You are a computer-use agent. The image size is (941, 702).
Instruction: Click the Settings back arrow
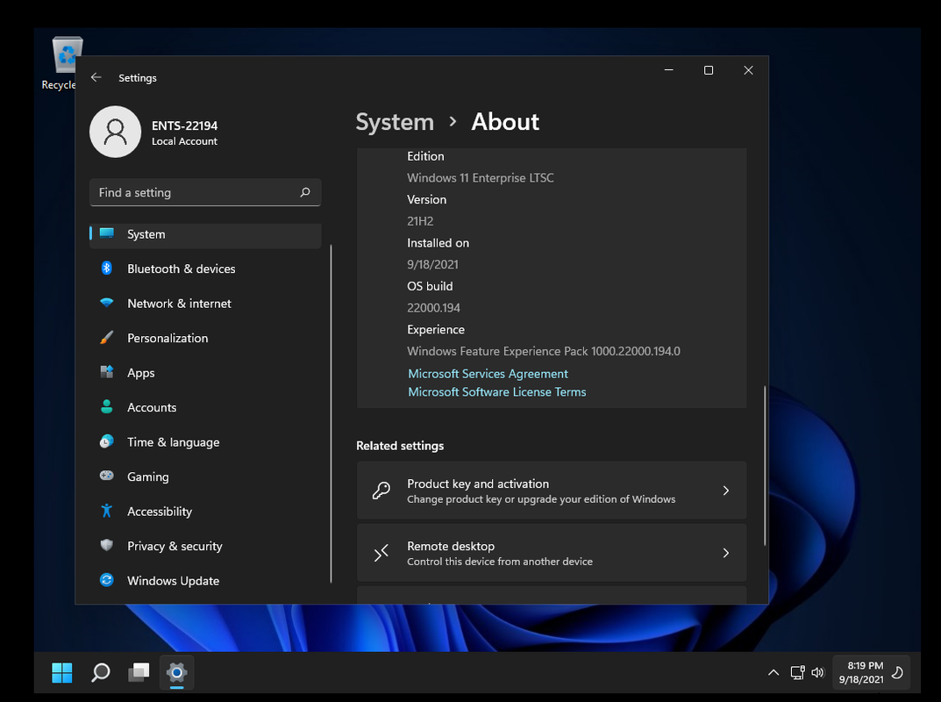(96, 78)
